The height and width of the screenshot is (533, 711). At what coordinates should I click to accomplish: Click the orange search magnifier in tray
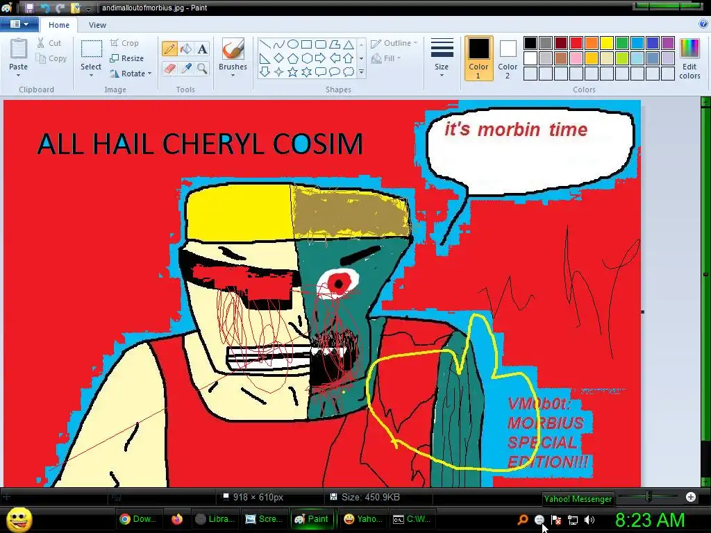[x=522, y=520]
